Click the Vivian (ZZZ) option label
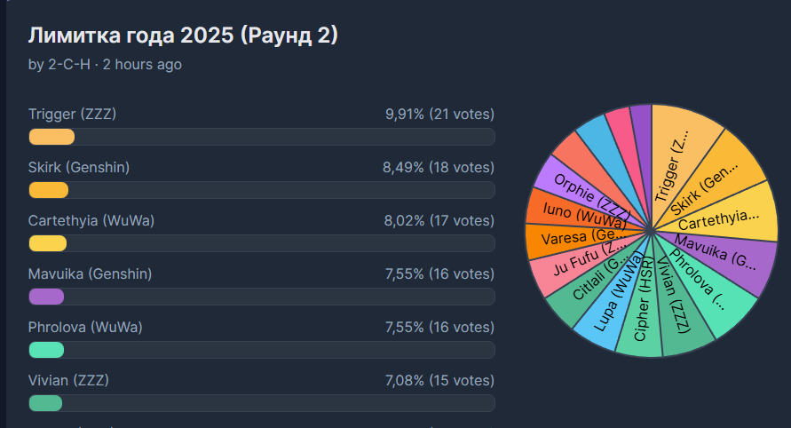Image resolution: width=791 pixels, height=428 pixels. point(68,380)
